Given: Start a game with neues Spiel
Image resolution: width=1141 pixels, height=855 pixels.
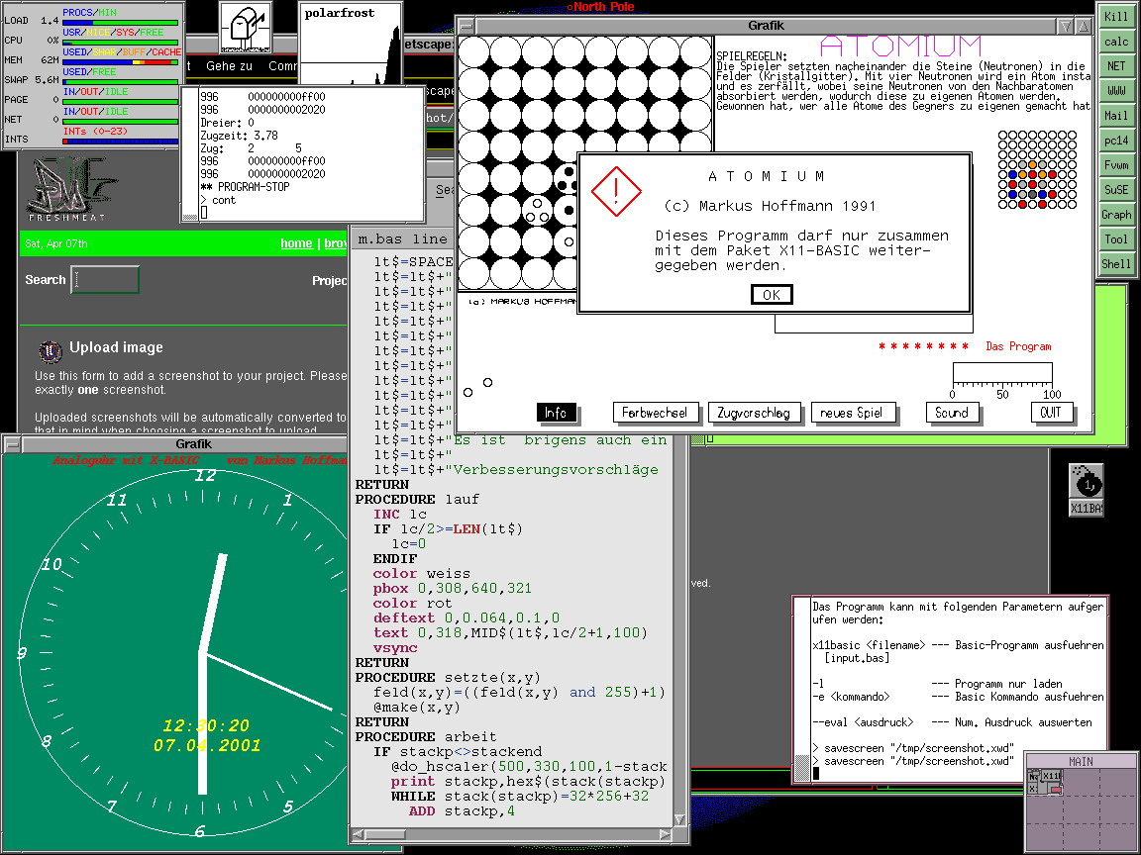Looking at the screenshot, I should pyautogui.click(x=853, y=413).
